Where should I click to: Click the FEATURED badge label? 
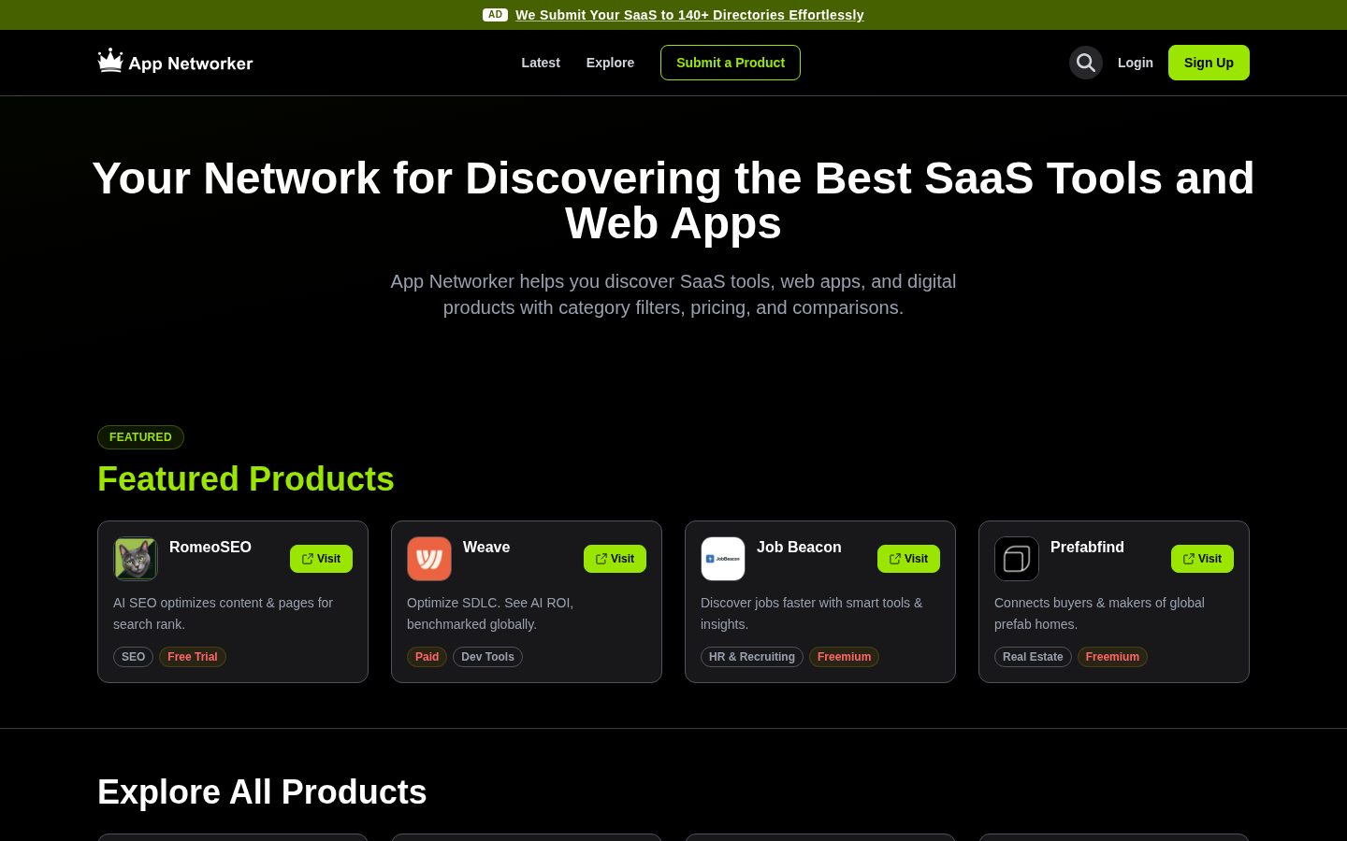point(140,437)
